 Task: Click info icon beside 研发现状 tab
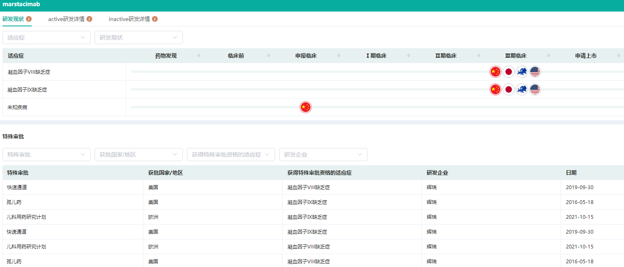(x=29, y=19)
